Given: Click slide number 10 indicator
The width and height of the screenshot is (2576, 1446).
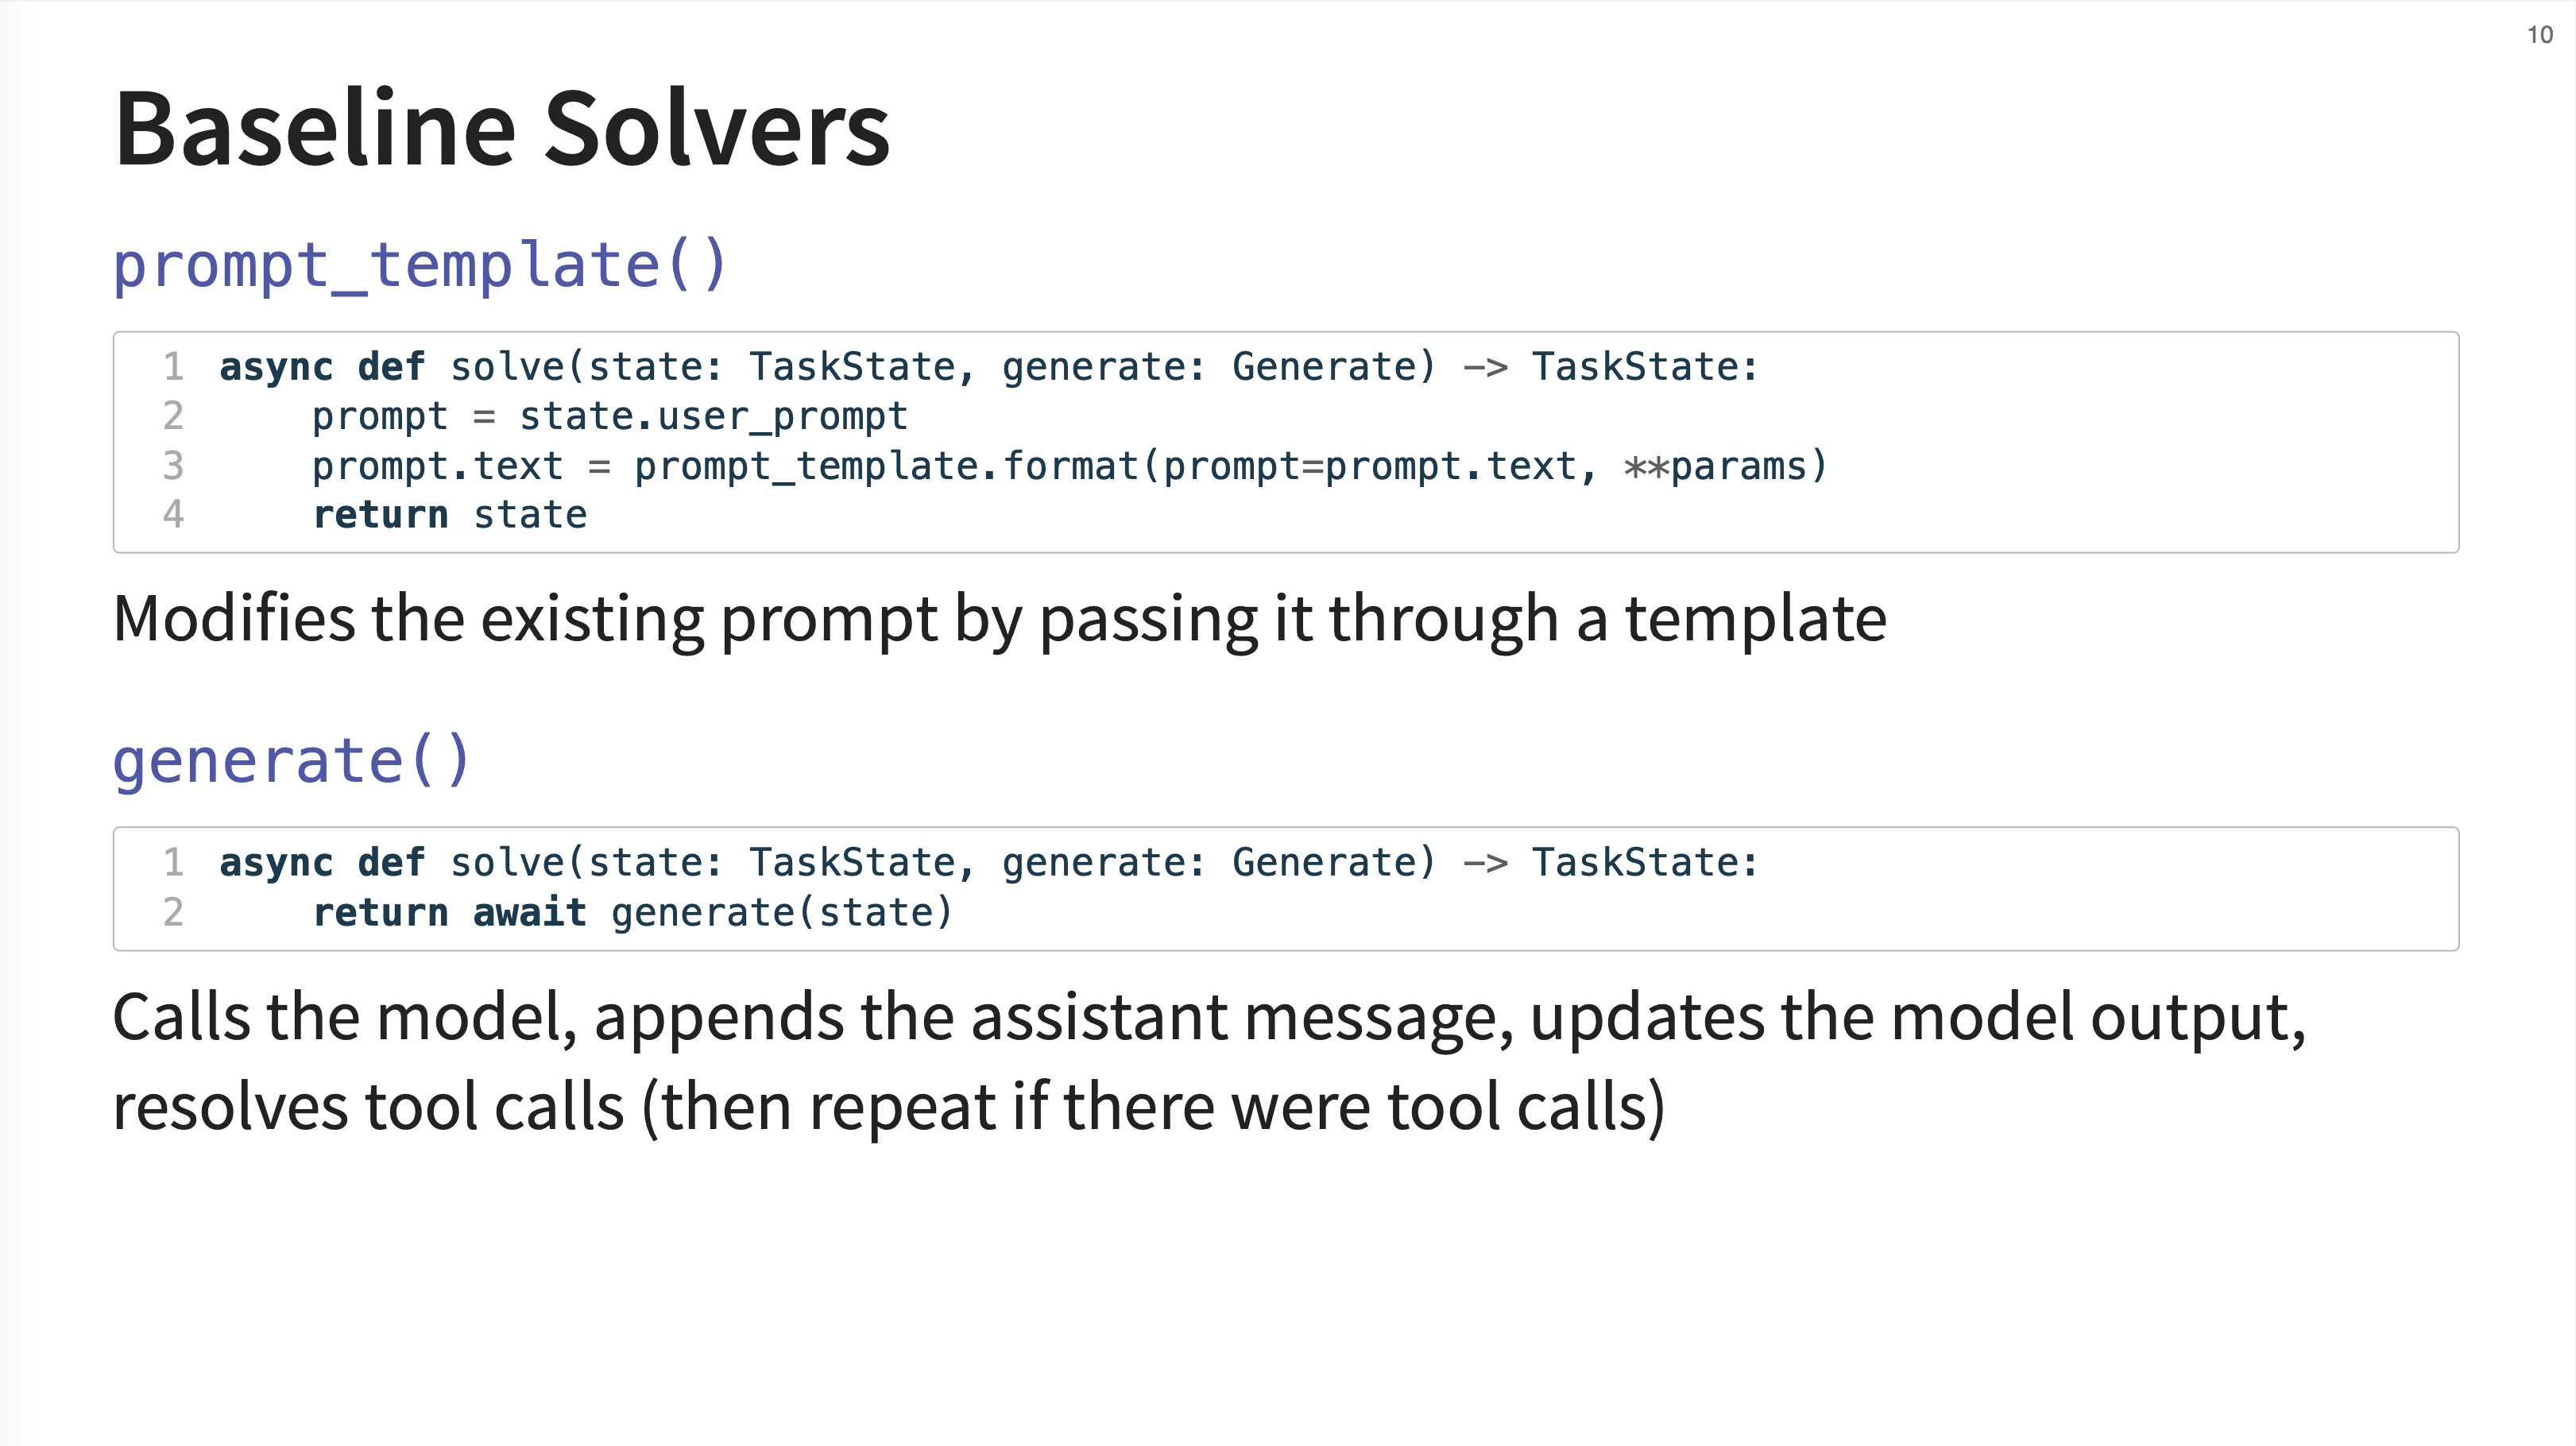Looking at the screenshot, I should [x=2540, y=35].
